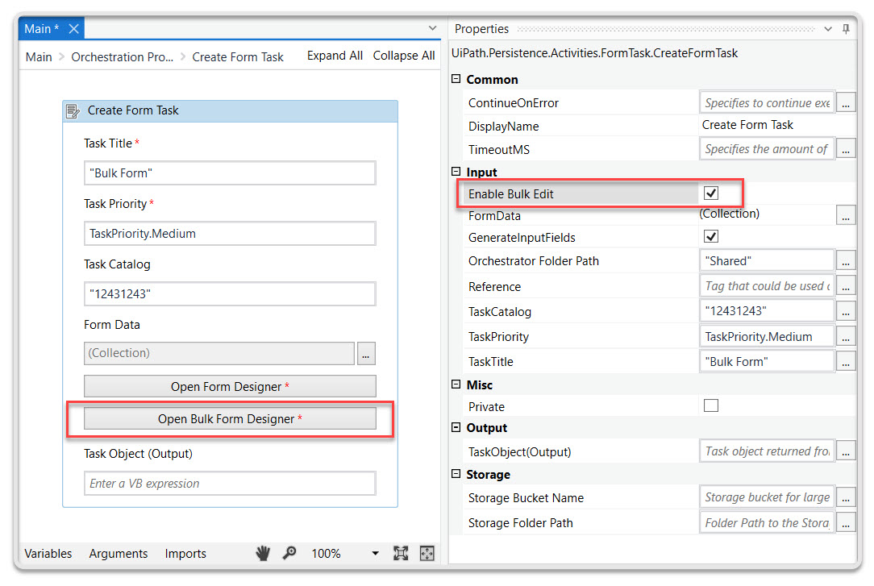Open the Variables panel tab
This screenshot has width=874, height=586.
pyautogui.click(x=48, y=554)
